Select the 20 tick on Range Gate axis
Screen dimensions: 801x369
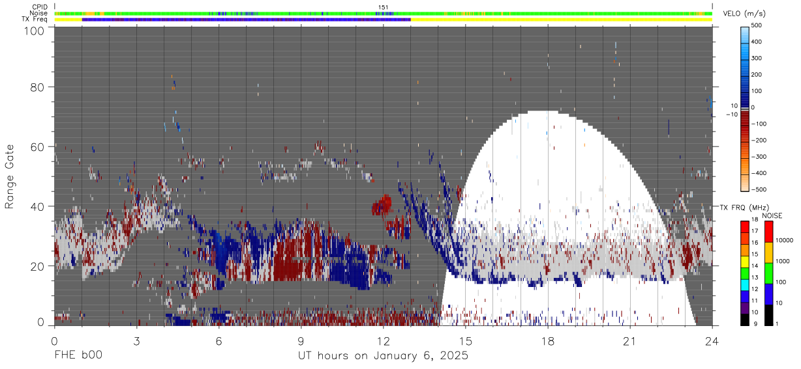pos(38,266)
